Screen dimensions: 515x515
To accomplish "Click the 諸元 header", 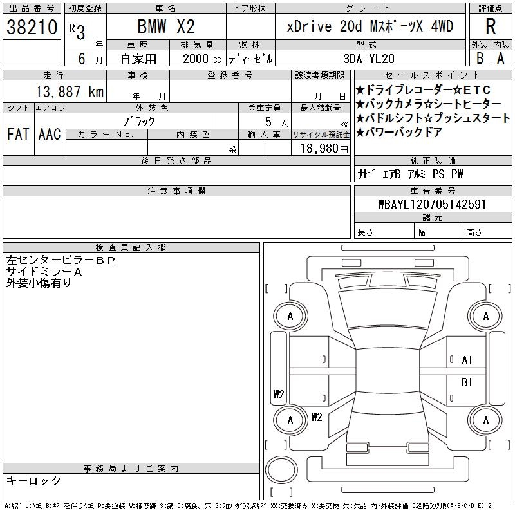I will point(433,218).
